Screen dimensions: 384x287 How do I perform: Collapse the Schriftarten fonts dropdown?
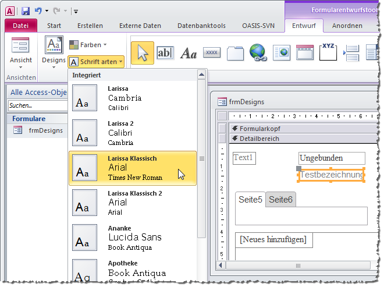point(96,61)
